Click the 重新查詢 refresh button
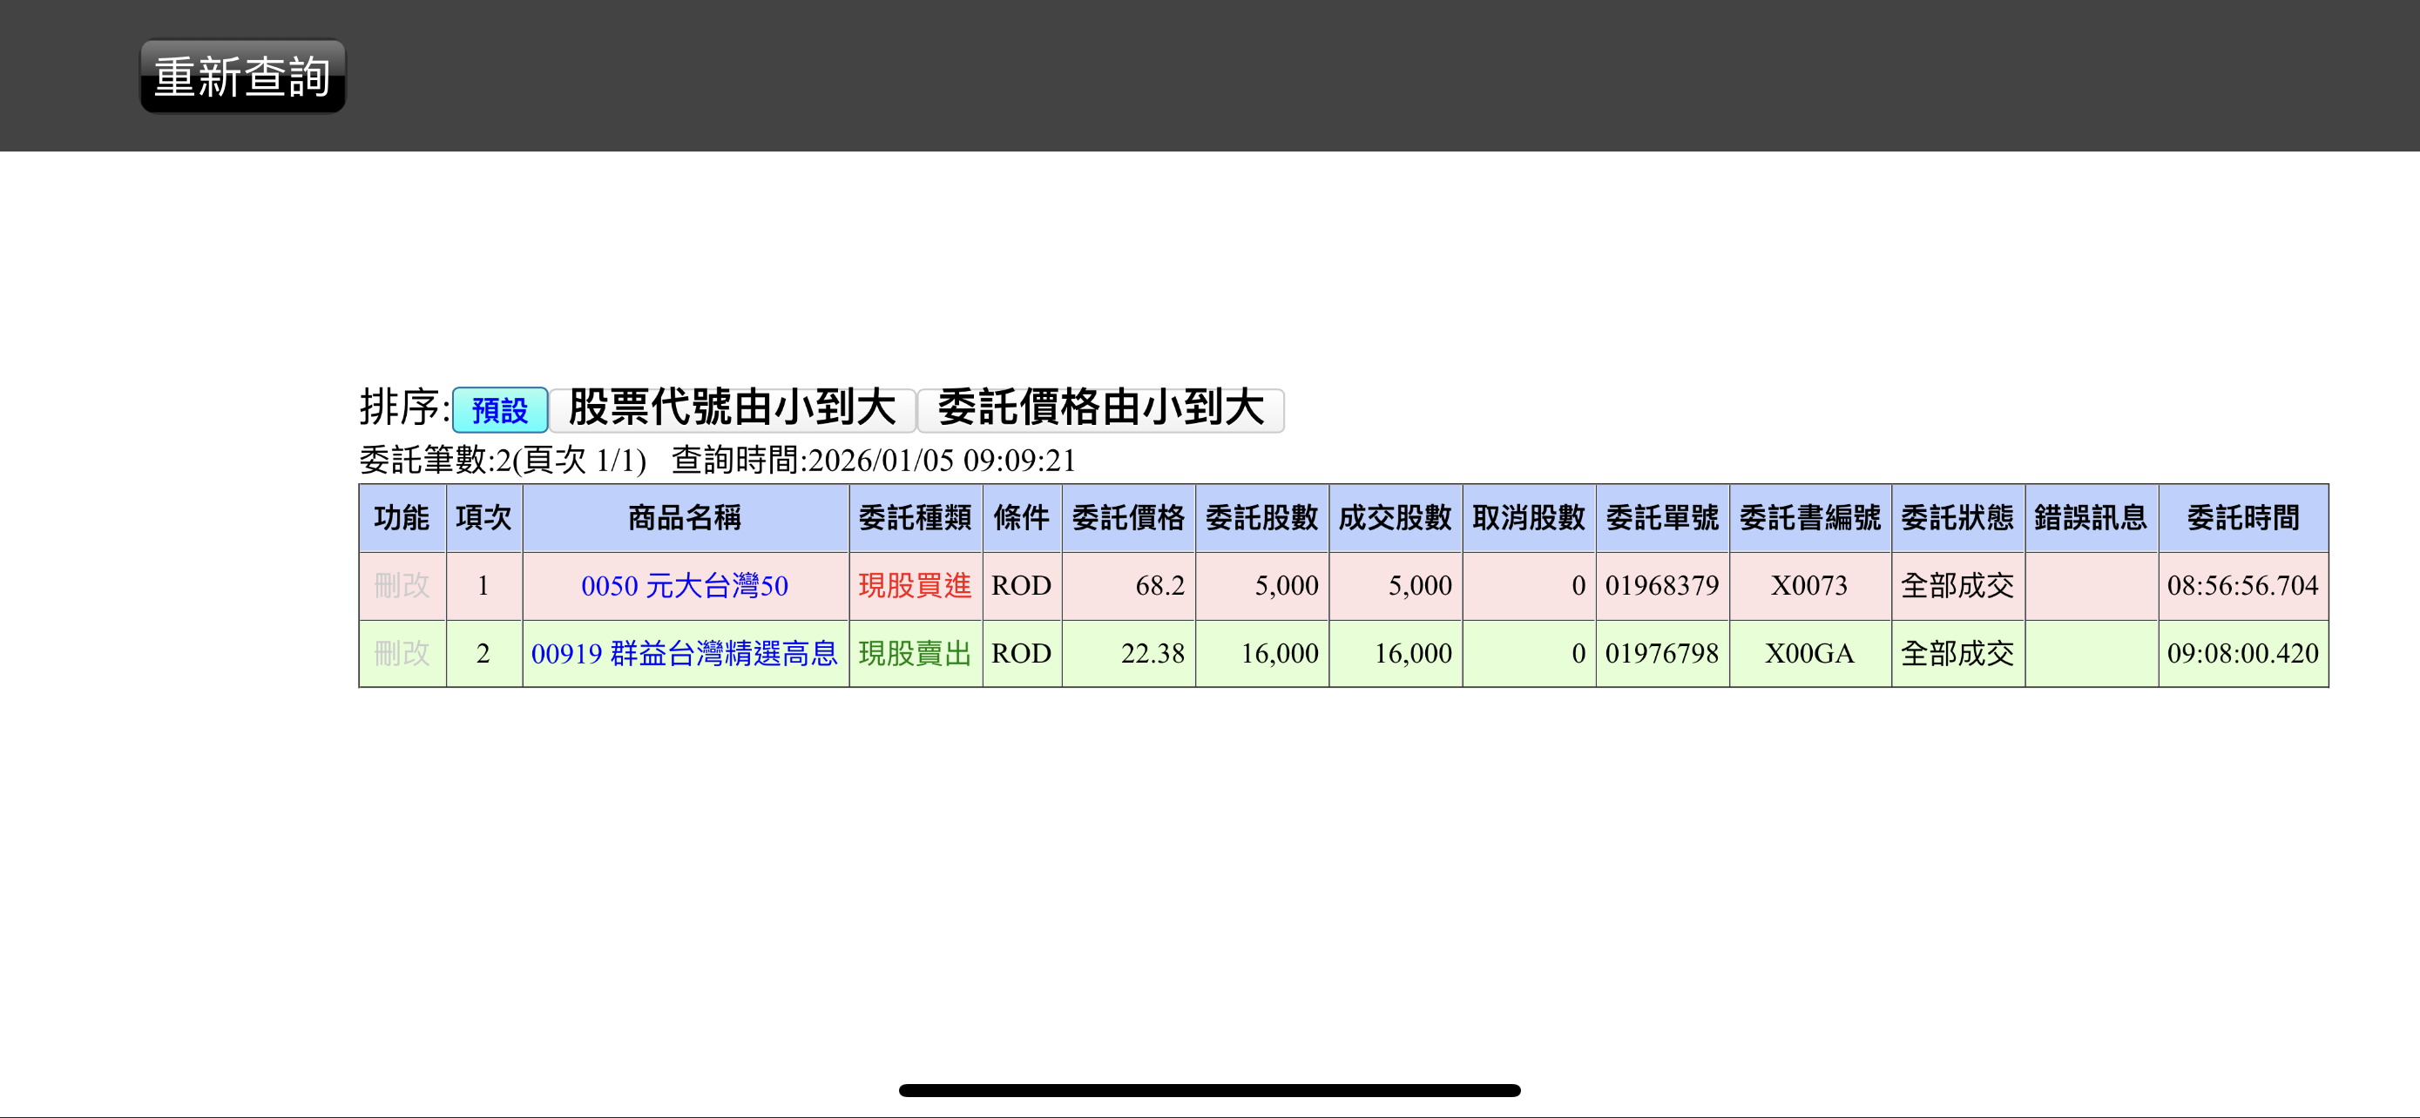This screenshot has height=1118, width=2420. click(242, 76)
